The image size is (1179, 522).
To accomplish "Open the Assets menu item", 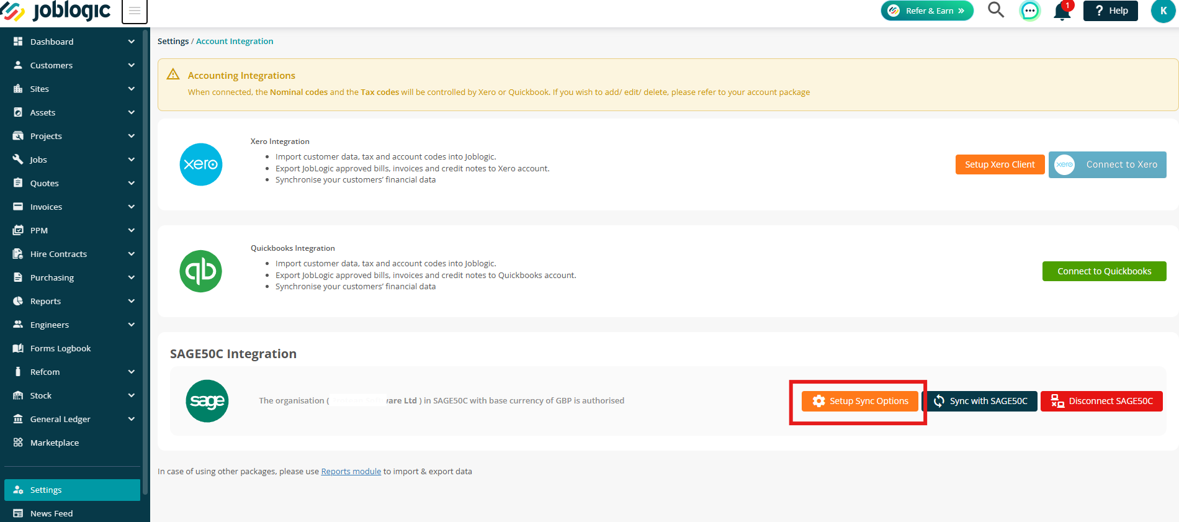I will click(x=72, y=112).
